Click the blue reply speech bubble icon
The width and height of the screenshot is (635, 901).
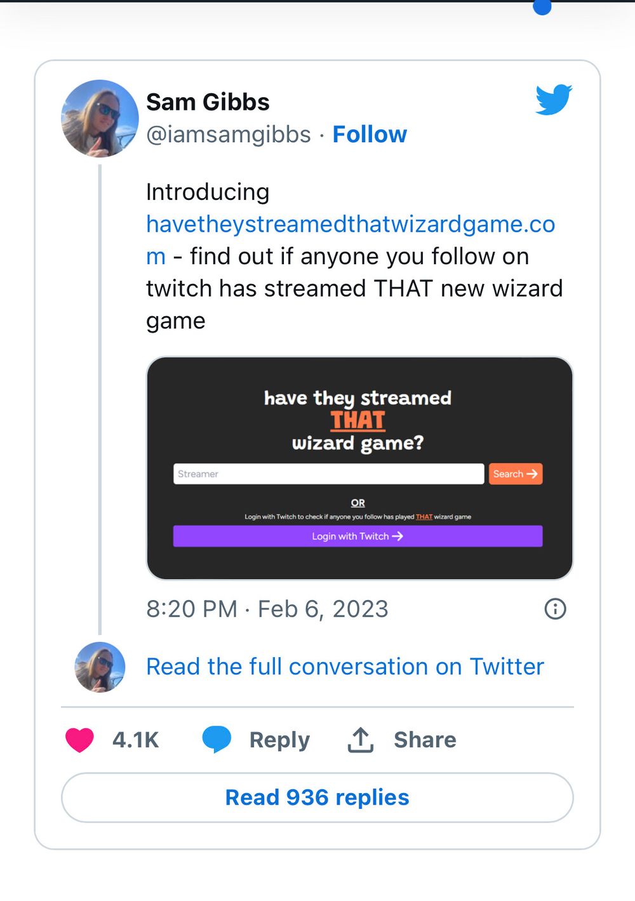click(x=217, y=739)
